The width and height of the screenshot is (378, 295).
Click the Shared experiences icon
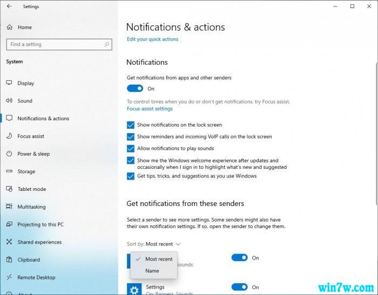(9, 242)
